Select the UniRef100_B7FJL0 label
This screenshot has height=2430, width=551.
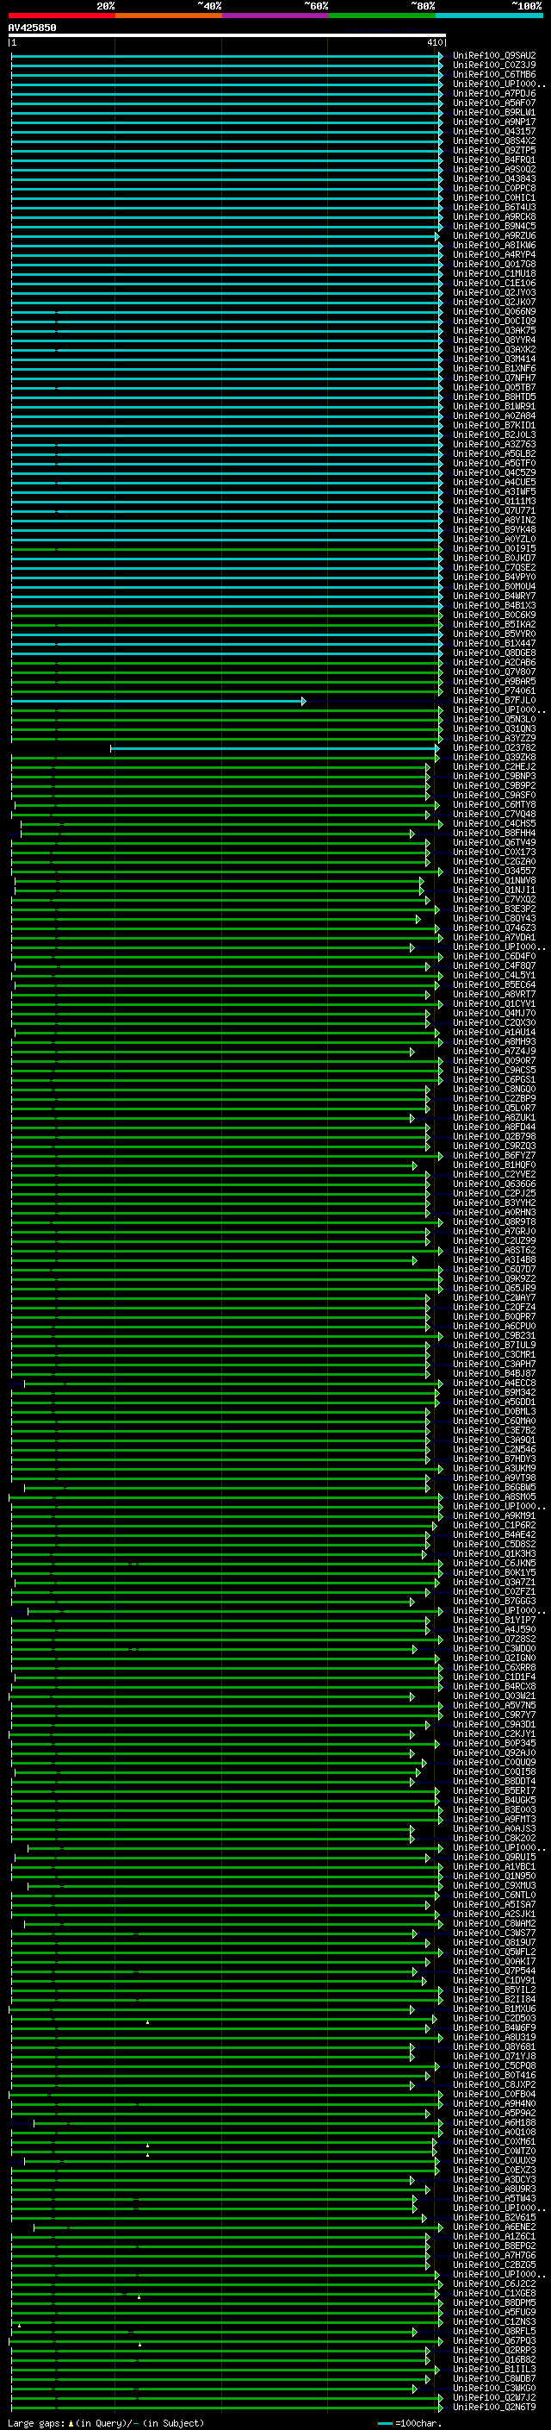(494, 701)
